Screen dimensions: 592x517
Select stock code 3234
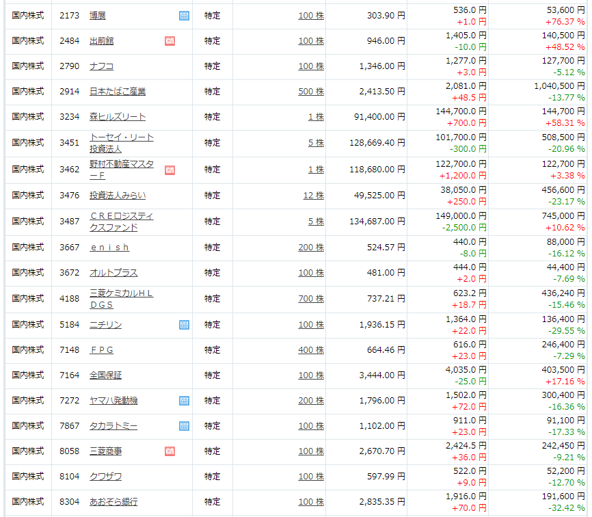pos(70,117)
